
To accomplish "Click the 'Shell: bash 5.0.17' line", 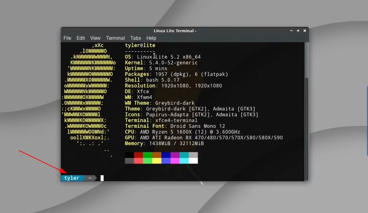I will click(x=152, y=80).
